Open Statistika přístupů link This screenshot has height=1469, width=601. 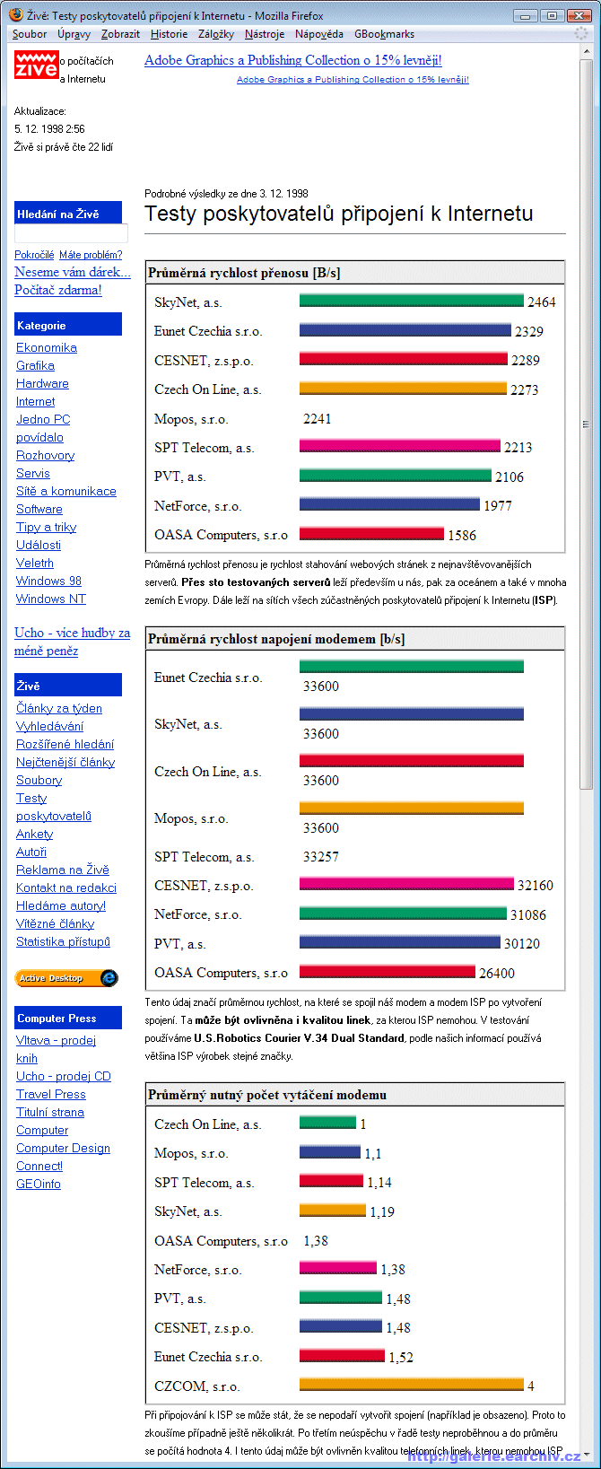[63, 941]
